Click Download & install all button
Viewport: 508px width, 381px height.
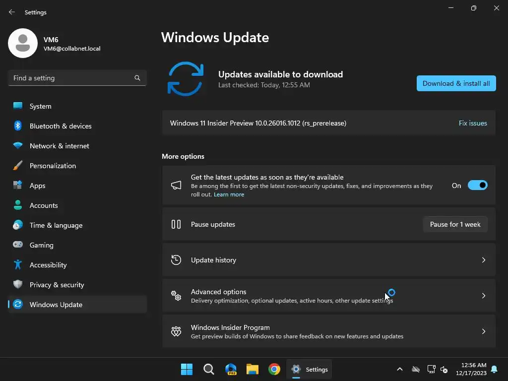pos(456,83)
